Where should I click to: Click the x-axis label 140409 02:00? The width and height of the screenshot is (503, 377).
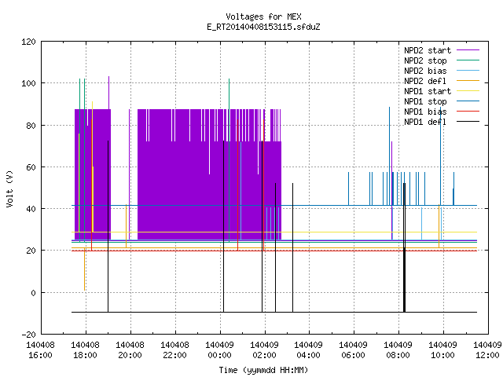coord(264,350)
